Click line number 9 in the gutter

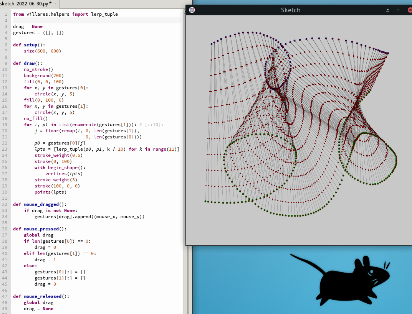click(x=5, y=63)
